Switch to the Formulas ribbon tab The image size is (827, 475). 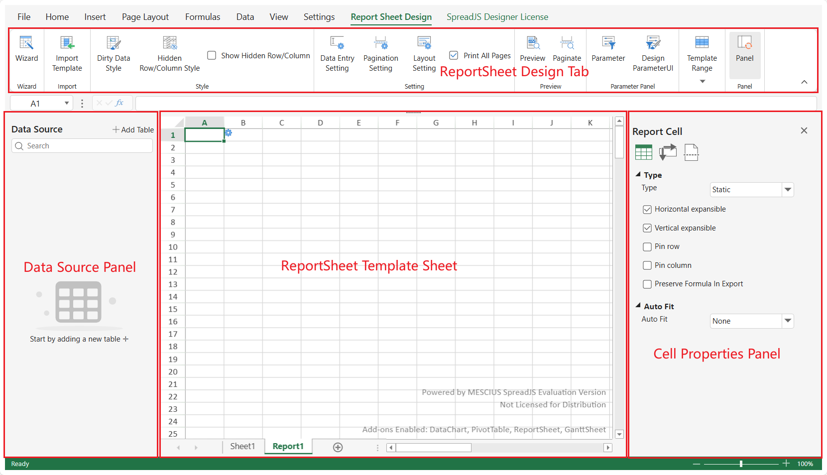(x=202, y=17)
